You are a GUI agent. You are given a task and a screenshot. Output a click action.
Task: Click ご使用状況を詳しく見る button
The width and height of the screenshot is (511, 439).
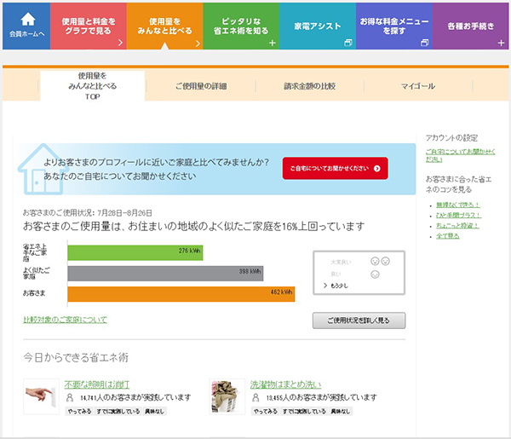(359, 321)
